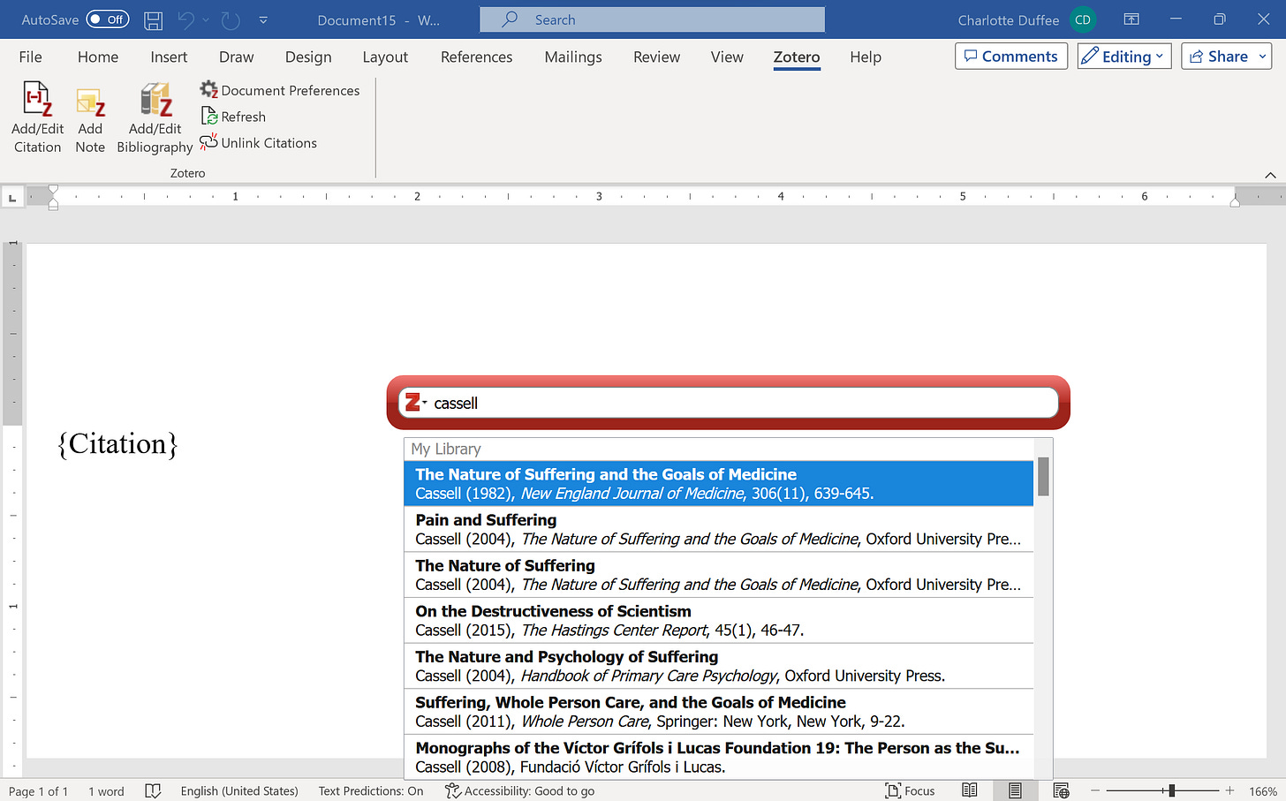The width and height of the screenshot is (1286, 801).
Task: Refresh Zotero citations
Action: coord(233,117)
